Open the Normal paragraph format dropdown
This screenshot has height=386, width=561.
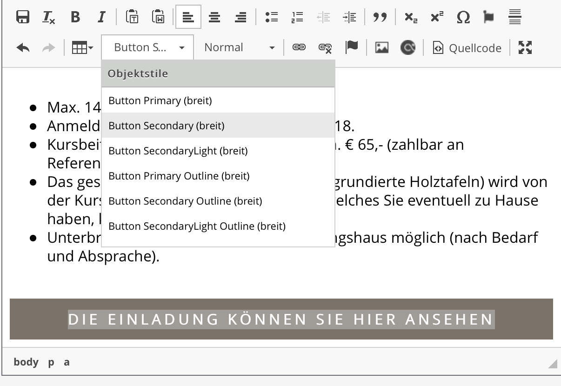point(239,47)
